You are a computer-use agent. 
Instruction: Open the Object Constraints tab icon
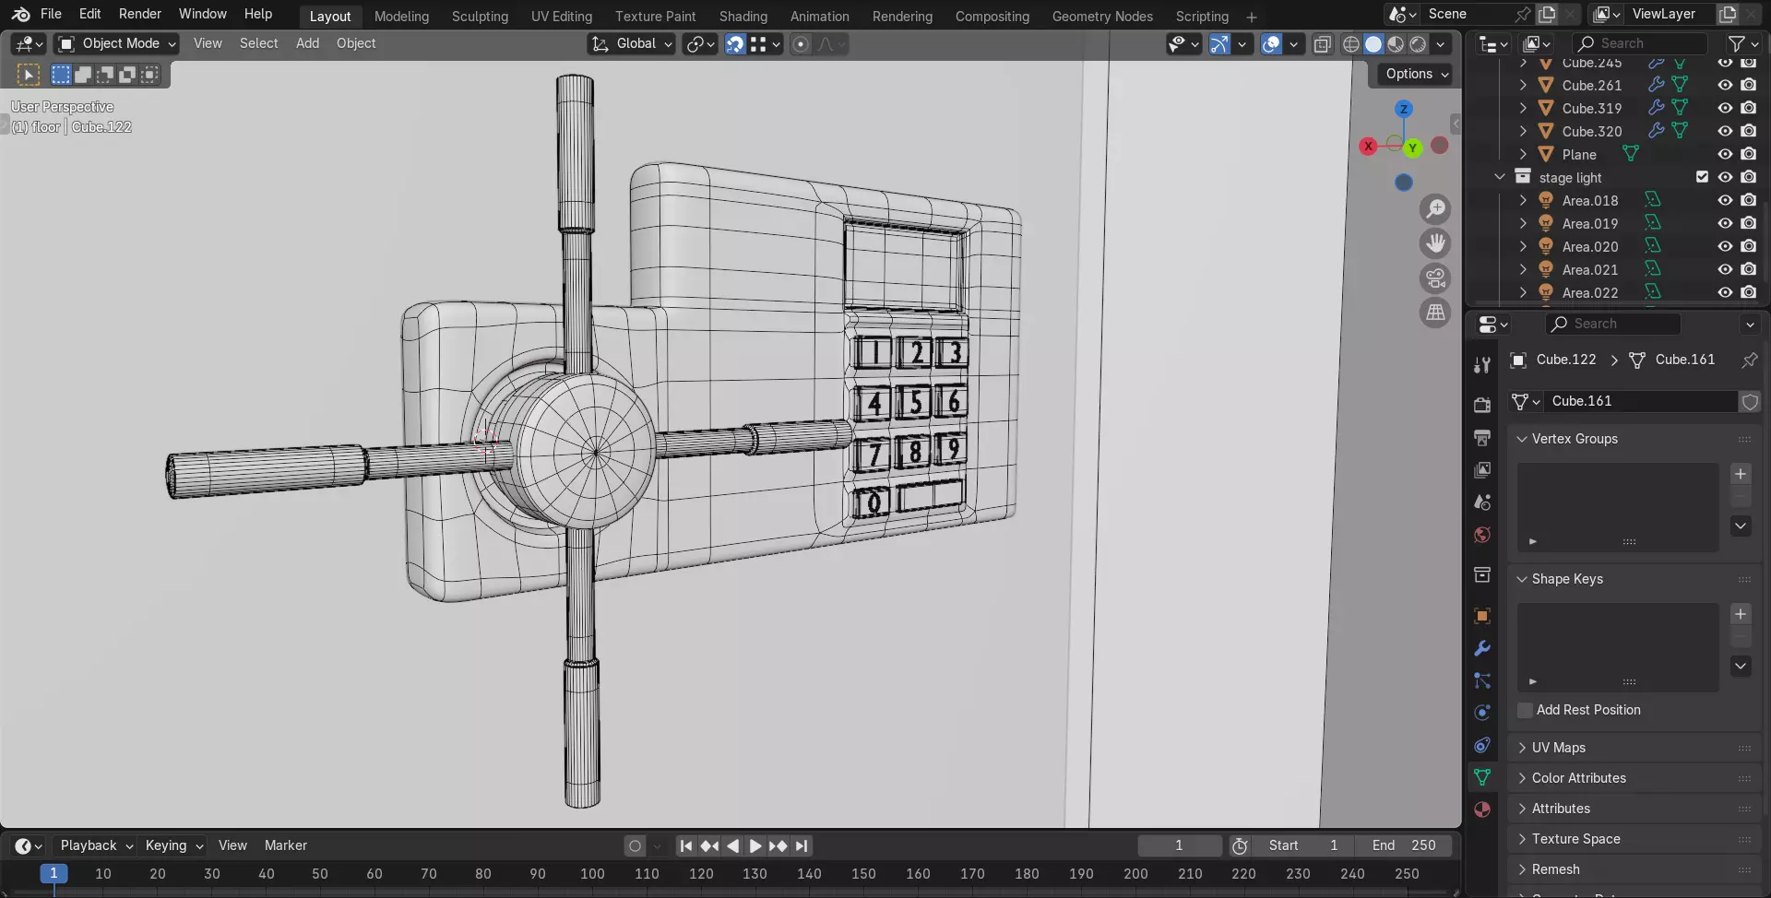(1482, 745)
